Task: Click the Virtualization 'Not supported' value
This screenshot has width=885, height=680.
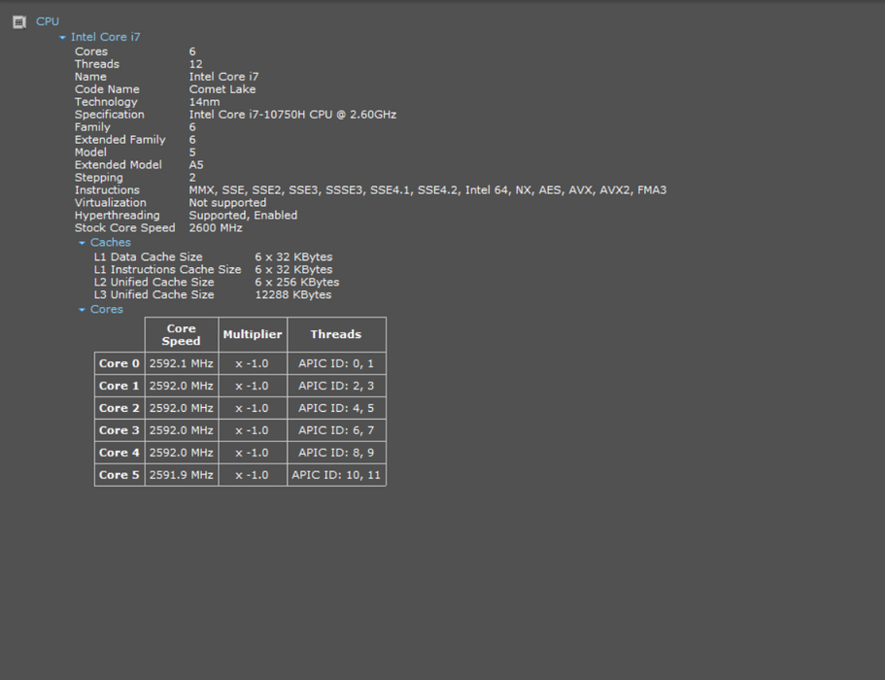Action: [x=227, y=203]
